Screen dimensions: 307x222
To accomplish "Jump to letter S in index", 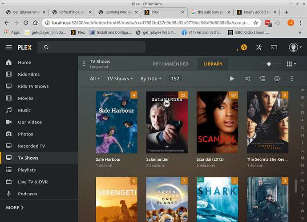I will pos(303,188).
